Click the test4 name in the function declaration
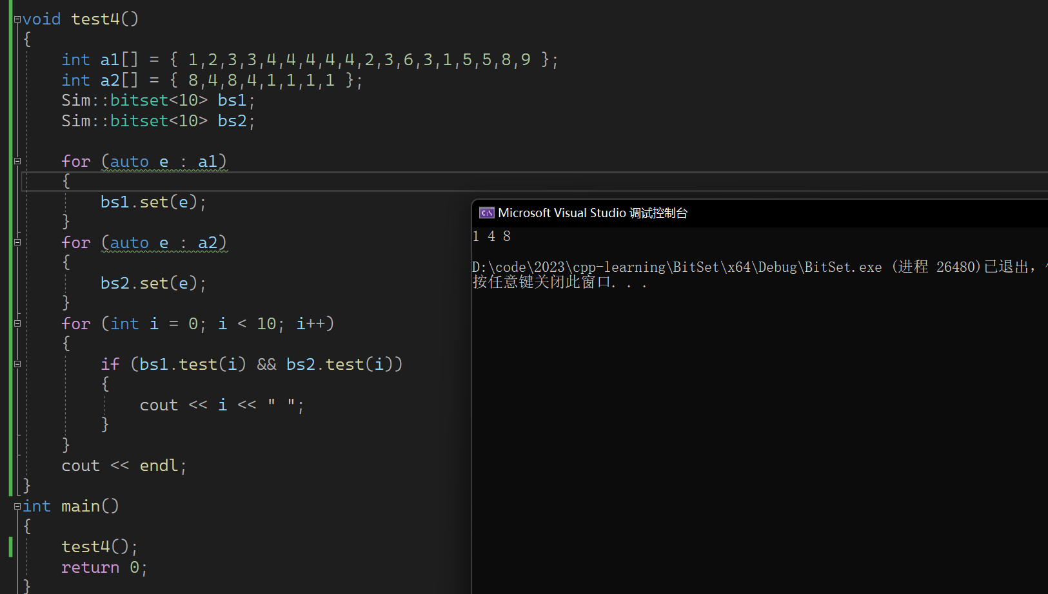This screenshot has height=594, width=1048. coord(95,19)
